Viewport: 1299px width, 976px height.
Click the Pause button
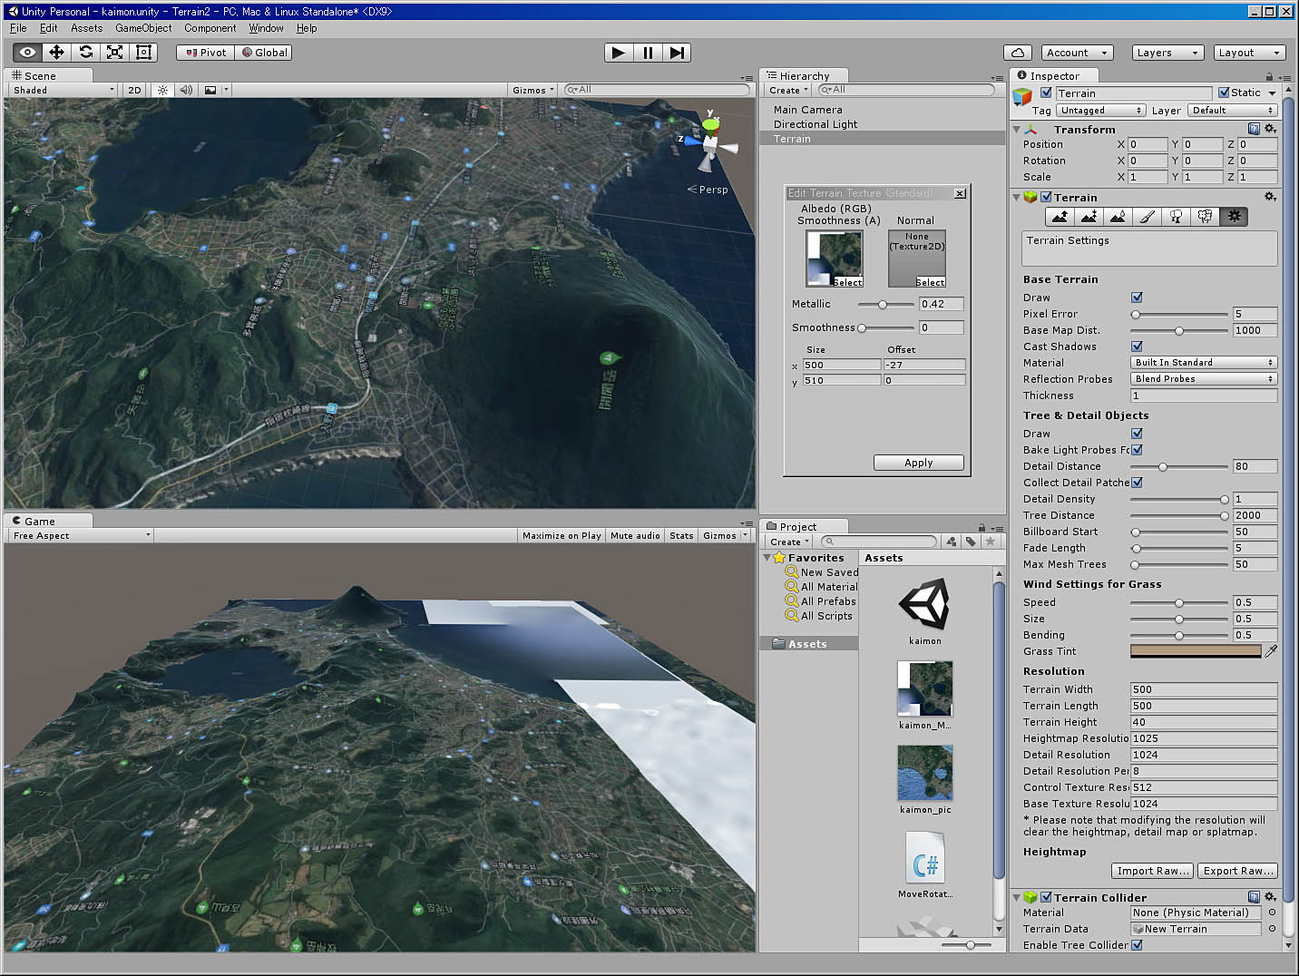[648, 53]
